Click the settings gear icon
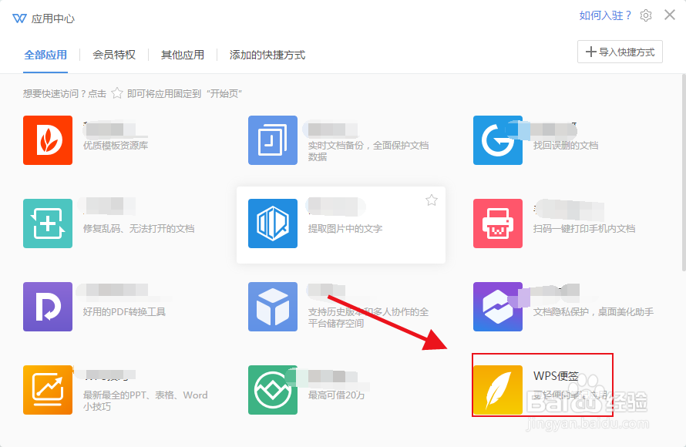This screenshot has width=686, height=447. pyautogui.click(x=646, y=15)
